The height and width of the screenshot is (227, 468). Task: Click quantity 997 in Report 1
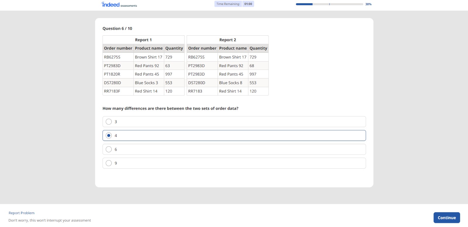click(x=169, y=74)
